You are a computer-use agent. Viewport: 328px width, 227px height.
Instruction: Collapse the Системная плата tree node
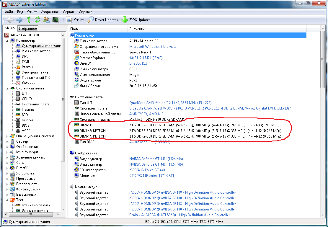pos(7,89)
